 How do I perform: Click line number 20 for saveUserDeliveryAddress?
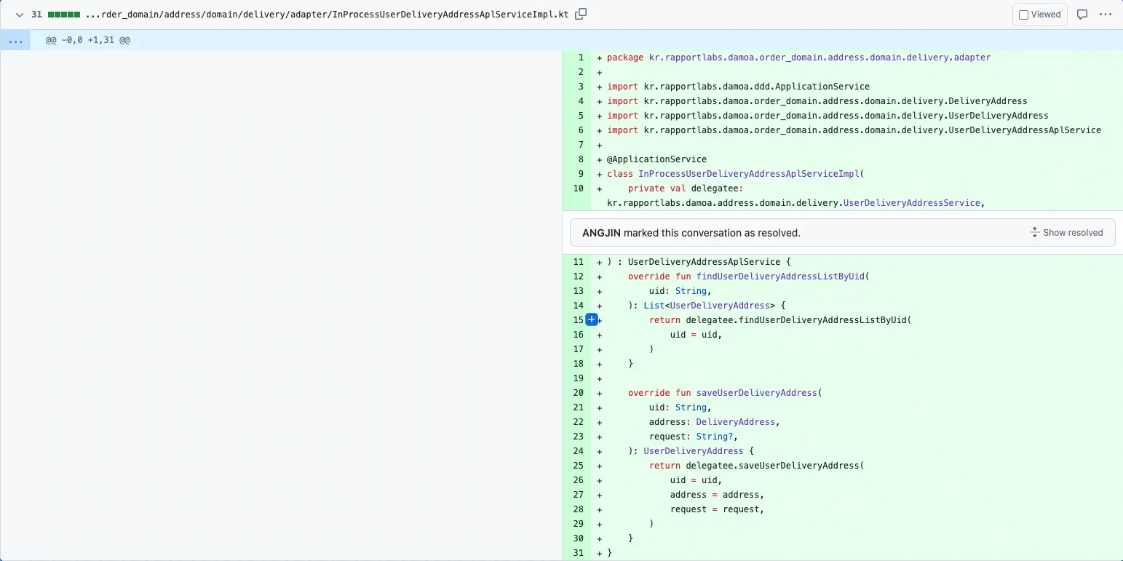pyautogui.click(x=579, y=393)
